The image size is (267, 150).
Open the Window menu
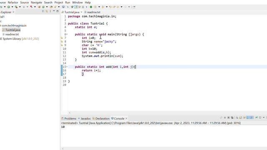[x=78, y=2]
